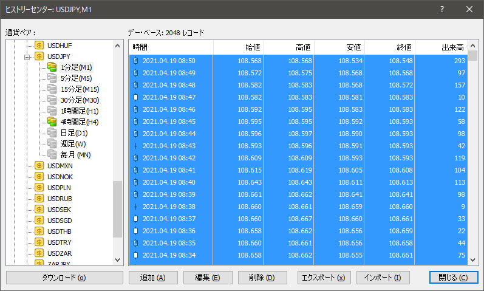Click the 4時間足(H4) green database icon
Viewport: 484px width, 291px height.
52,122
